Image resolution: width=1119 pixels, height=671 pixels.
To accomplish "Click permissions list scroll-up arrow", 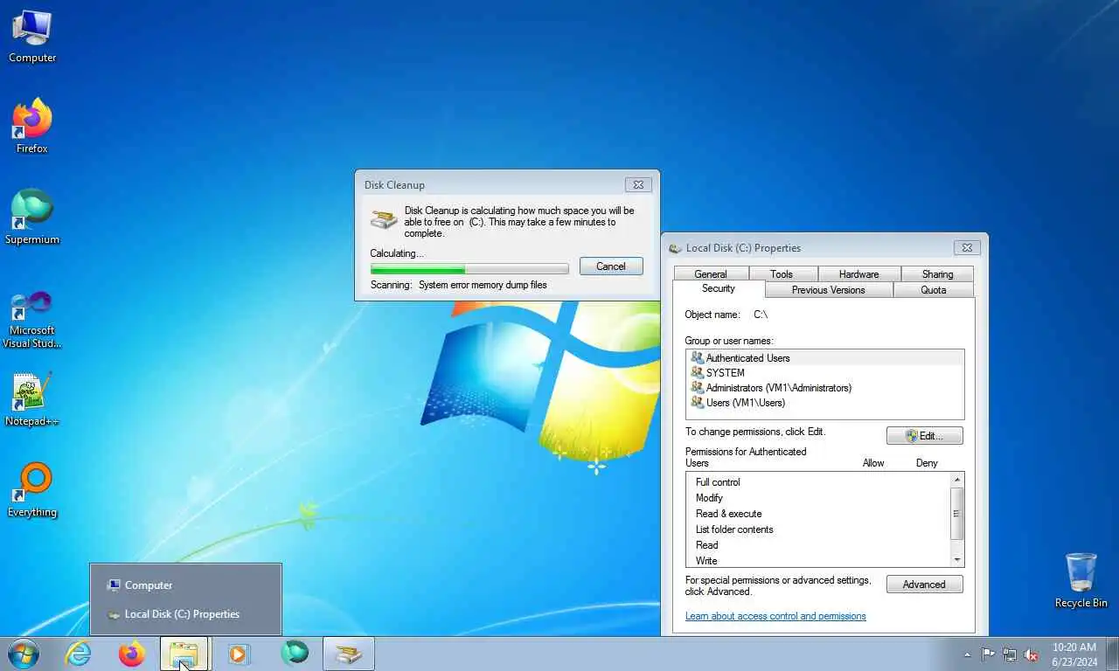I will click(x=957, y=481).
